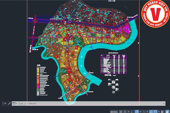Show the lineweight display icon
The width and height of the screenshot is (170, 113).
coord(163,111)
